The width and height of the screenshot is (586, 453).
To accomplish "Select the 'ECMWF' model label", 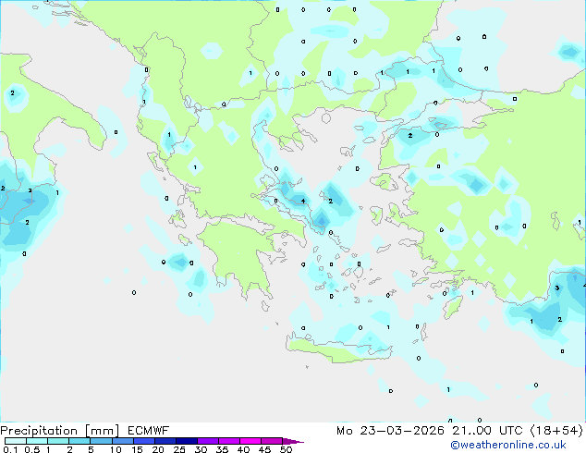I will click(x=148, y=431).
